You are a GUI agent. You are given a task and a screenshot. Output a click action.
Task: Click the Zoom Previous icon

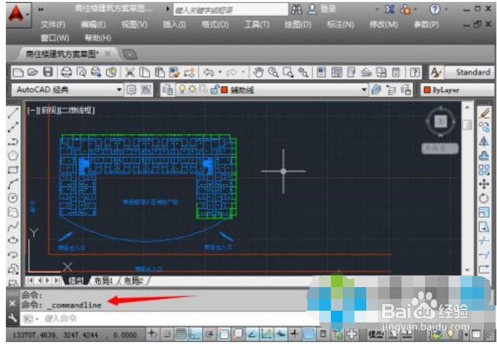(x=303, y=73)
